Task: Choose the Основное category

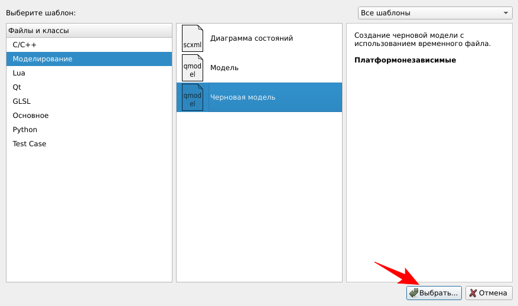Action: click(x=31, y=116)
